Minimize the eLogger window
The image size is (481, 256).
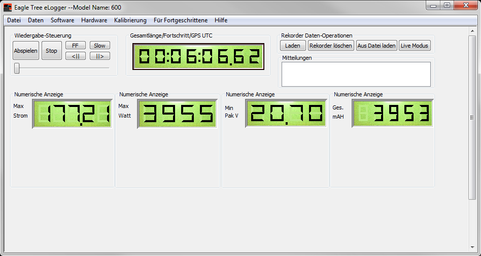click(433, 6)
